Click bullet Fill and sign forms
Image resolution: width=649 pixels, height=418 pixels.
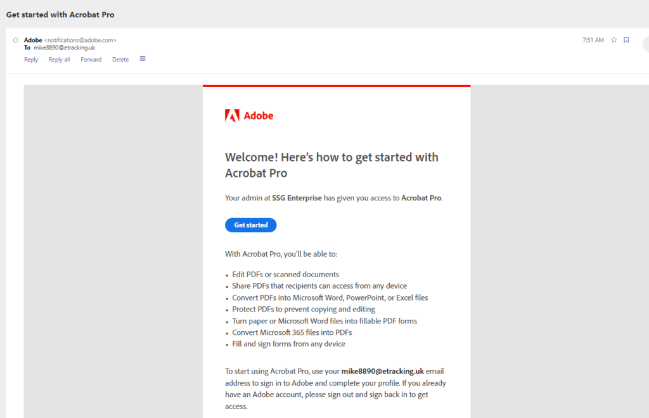point(288,344)
